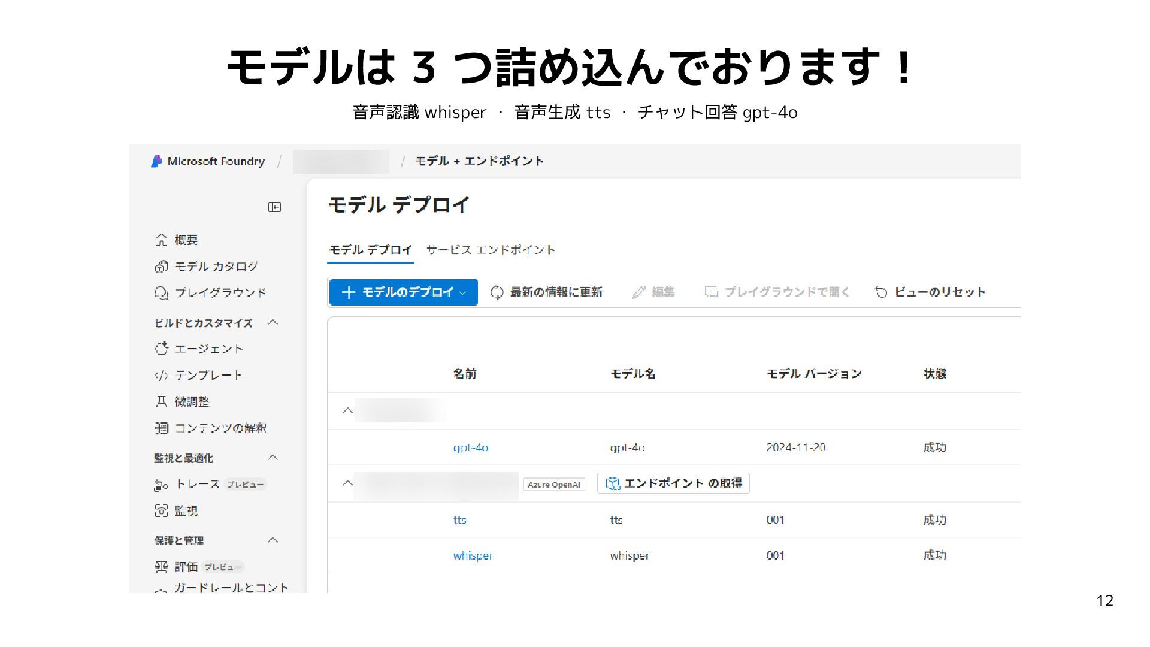1150x647 pixels.
Task: Collapse the Azure OpenAI deployment group
Action: click(347, 483)
